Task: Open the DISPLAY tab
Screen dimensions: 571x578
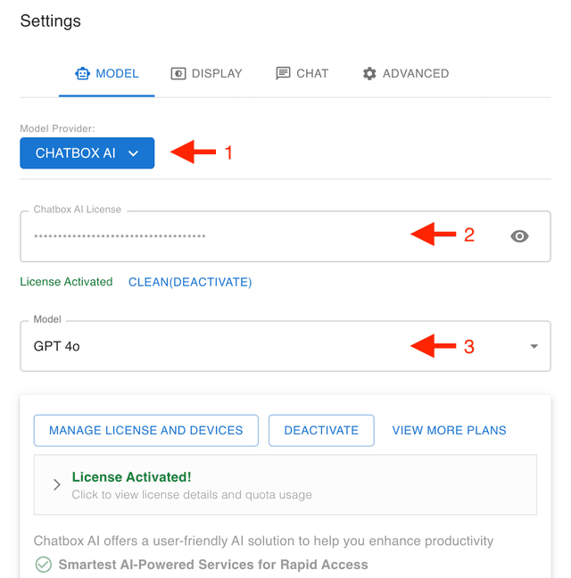Action: coord(206,74)
